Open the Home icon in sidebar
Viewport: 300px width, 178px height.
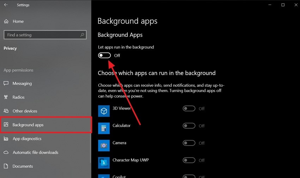click(6, 22)
